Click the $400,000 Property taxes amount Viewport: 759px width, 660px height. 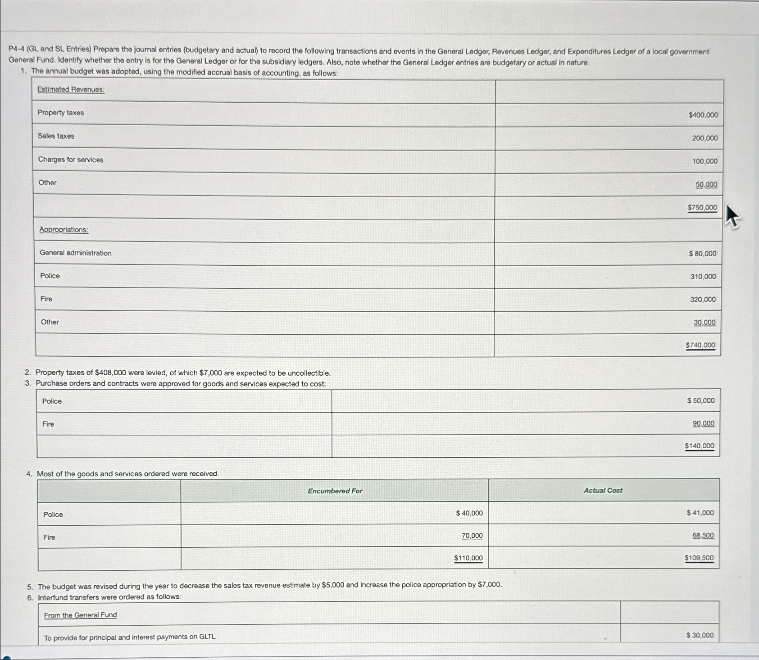click(702, 115)
